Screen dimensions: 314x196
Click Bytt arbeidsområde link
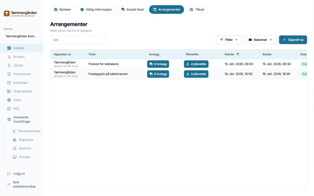24,184
